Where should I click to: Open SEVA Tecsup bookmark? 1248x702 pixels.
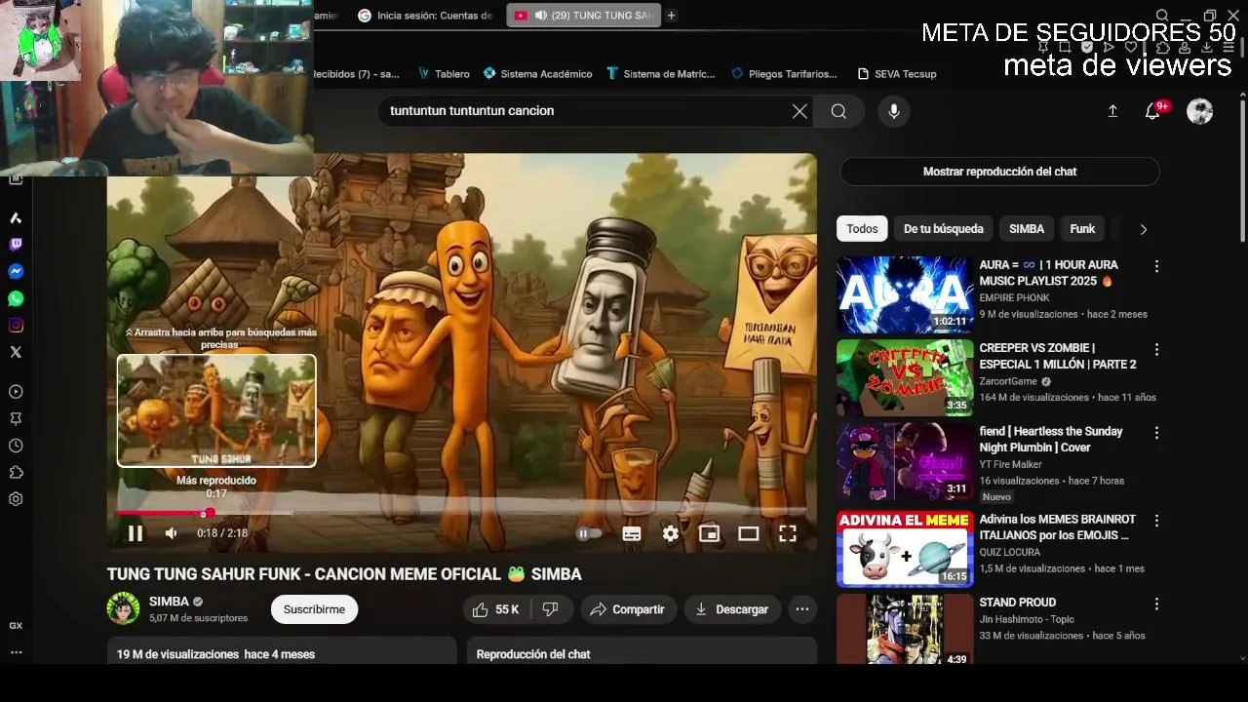(x=897, y=74)
